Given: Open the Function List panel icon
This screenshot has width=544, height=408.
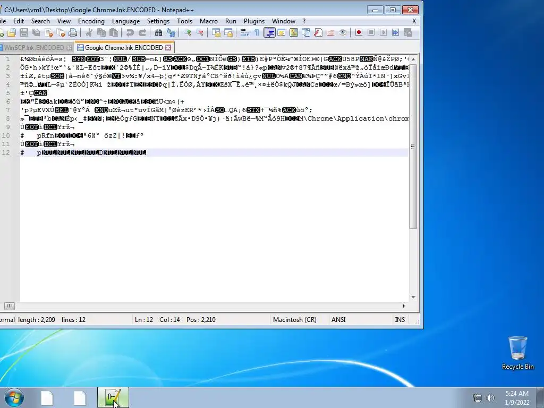Looking at the screenshot, I should click(318, 32).
